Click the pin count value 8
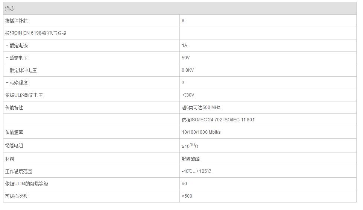 pos(183,21)
